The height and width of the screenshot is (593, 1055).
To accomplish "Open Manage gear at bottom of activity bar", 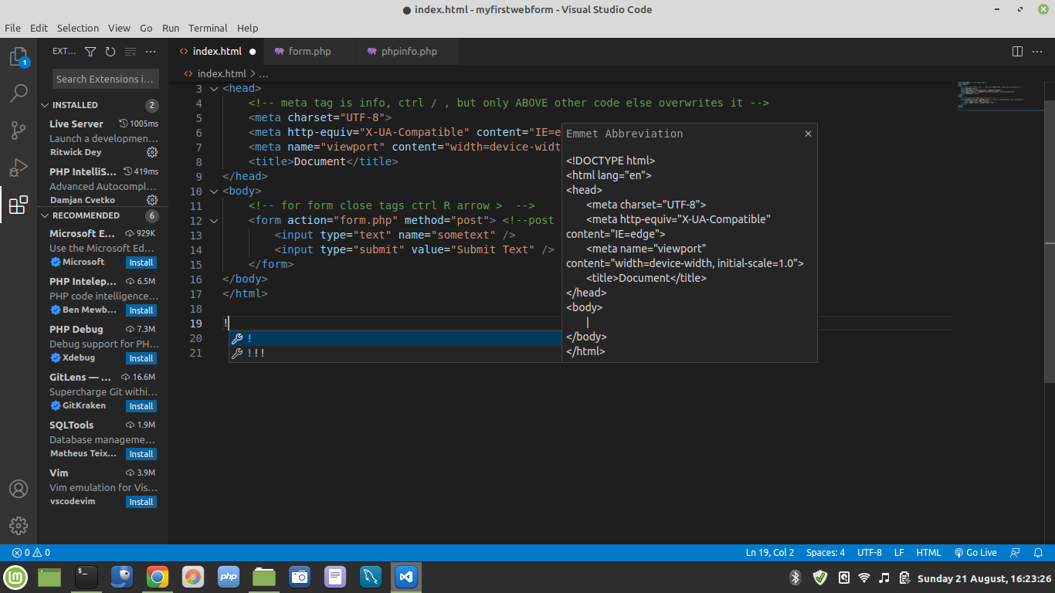I will click(19, 526).
